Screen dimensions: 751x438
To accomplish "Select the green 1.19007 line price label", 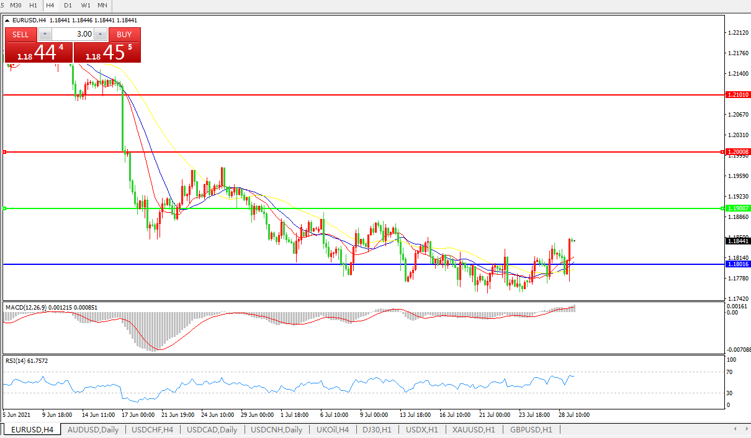I will [x=737, y=208].
